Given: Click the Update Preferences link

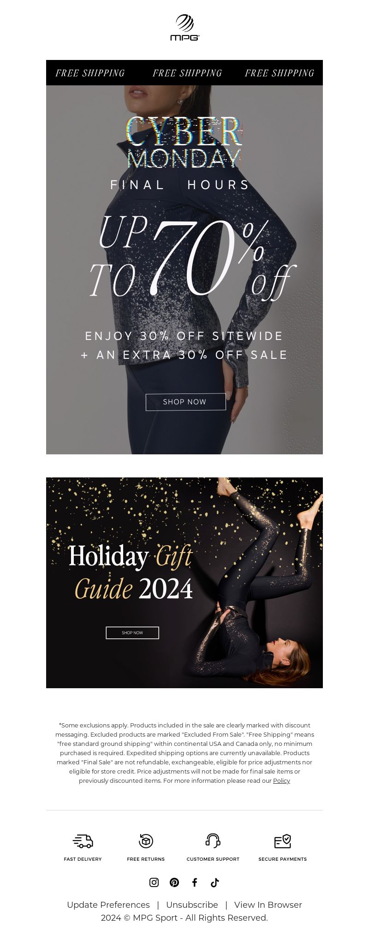Looking at the screenshot, I should pos(108,905).
